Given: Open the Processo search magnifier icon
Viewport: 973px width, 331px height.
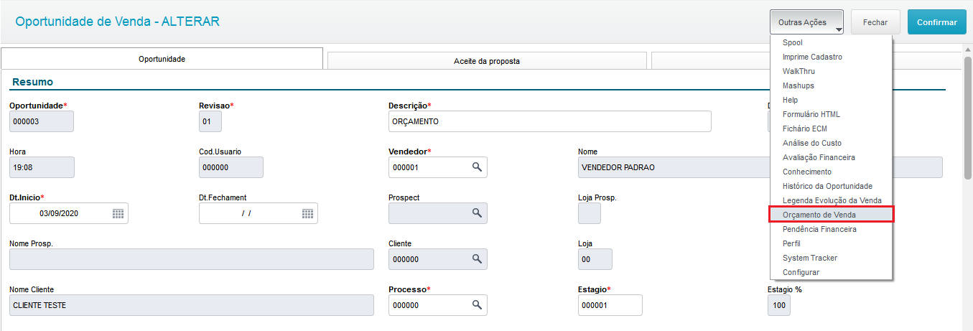Looking at the screenshot, I should 476,305.
